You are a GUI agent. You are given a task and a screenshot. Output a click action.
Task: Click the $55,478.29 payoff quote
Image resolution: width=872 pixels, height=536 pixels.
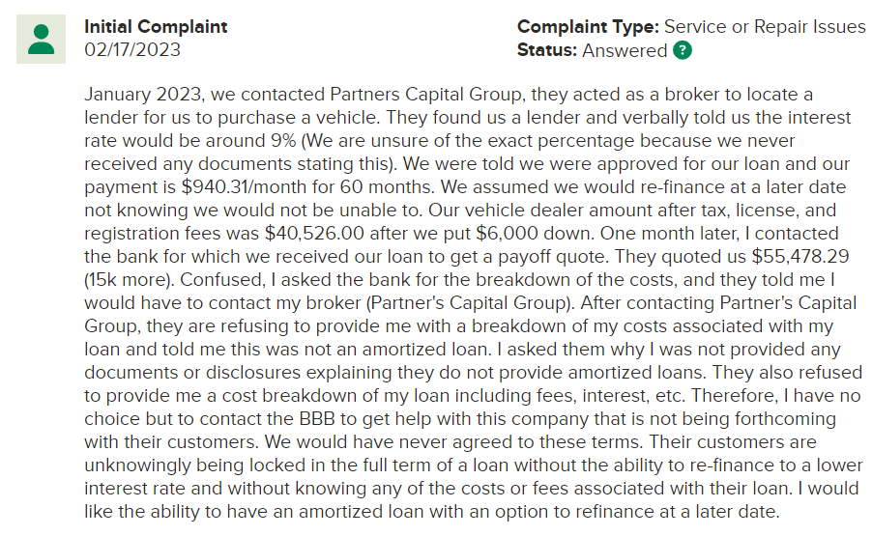coord(800,257)
